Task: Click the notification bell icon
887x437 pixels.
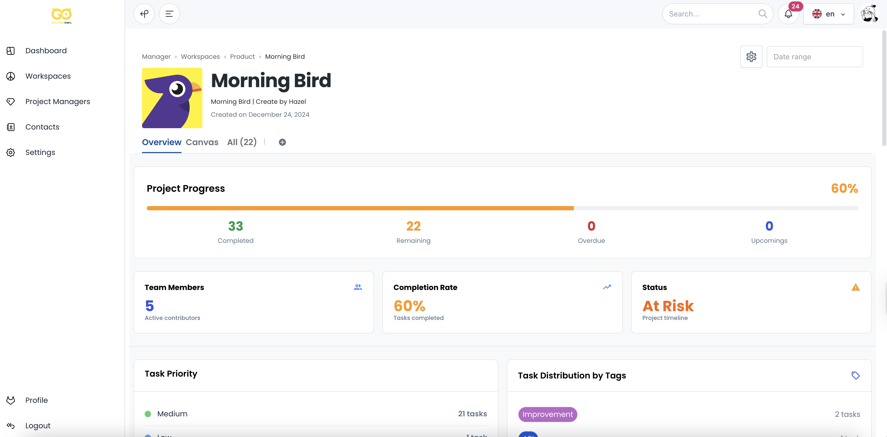Action: pos(788,14)
